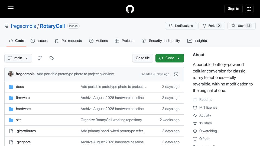Open the Security and quality tab
Screen dimensions: 260x146
(x=161, y=41)
